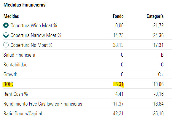The height and width of the screenshot is (118, 172).
Task: Select the Cobertura No Moat % label
Action: click(31, 45)
